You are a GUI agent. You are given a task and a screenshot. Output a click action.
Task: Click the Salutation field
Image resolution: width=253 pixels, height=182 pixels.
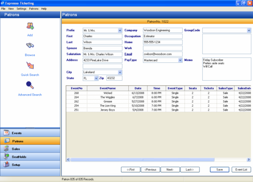point(102,54)
